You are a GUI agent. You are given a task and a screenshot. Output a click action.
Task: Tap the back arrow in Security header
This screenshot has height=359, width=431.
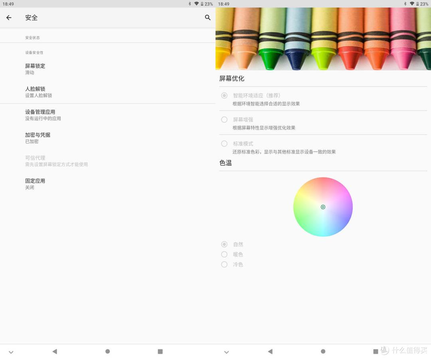[x=9, y=18]
